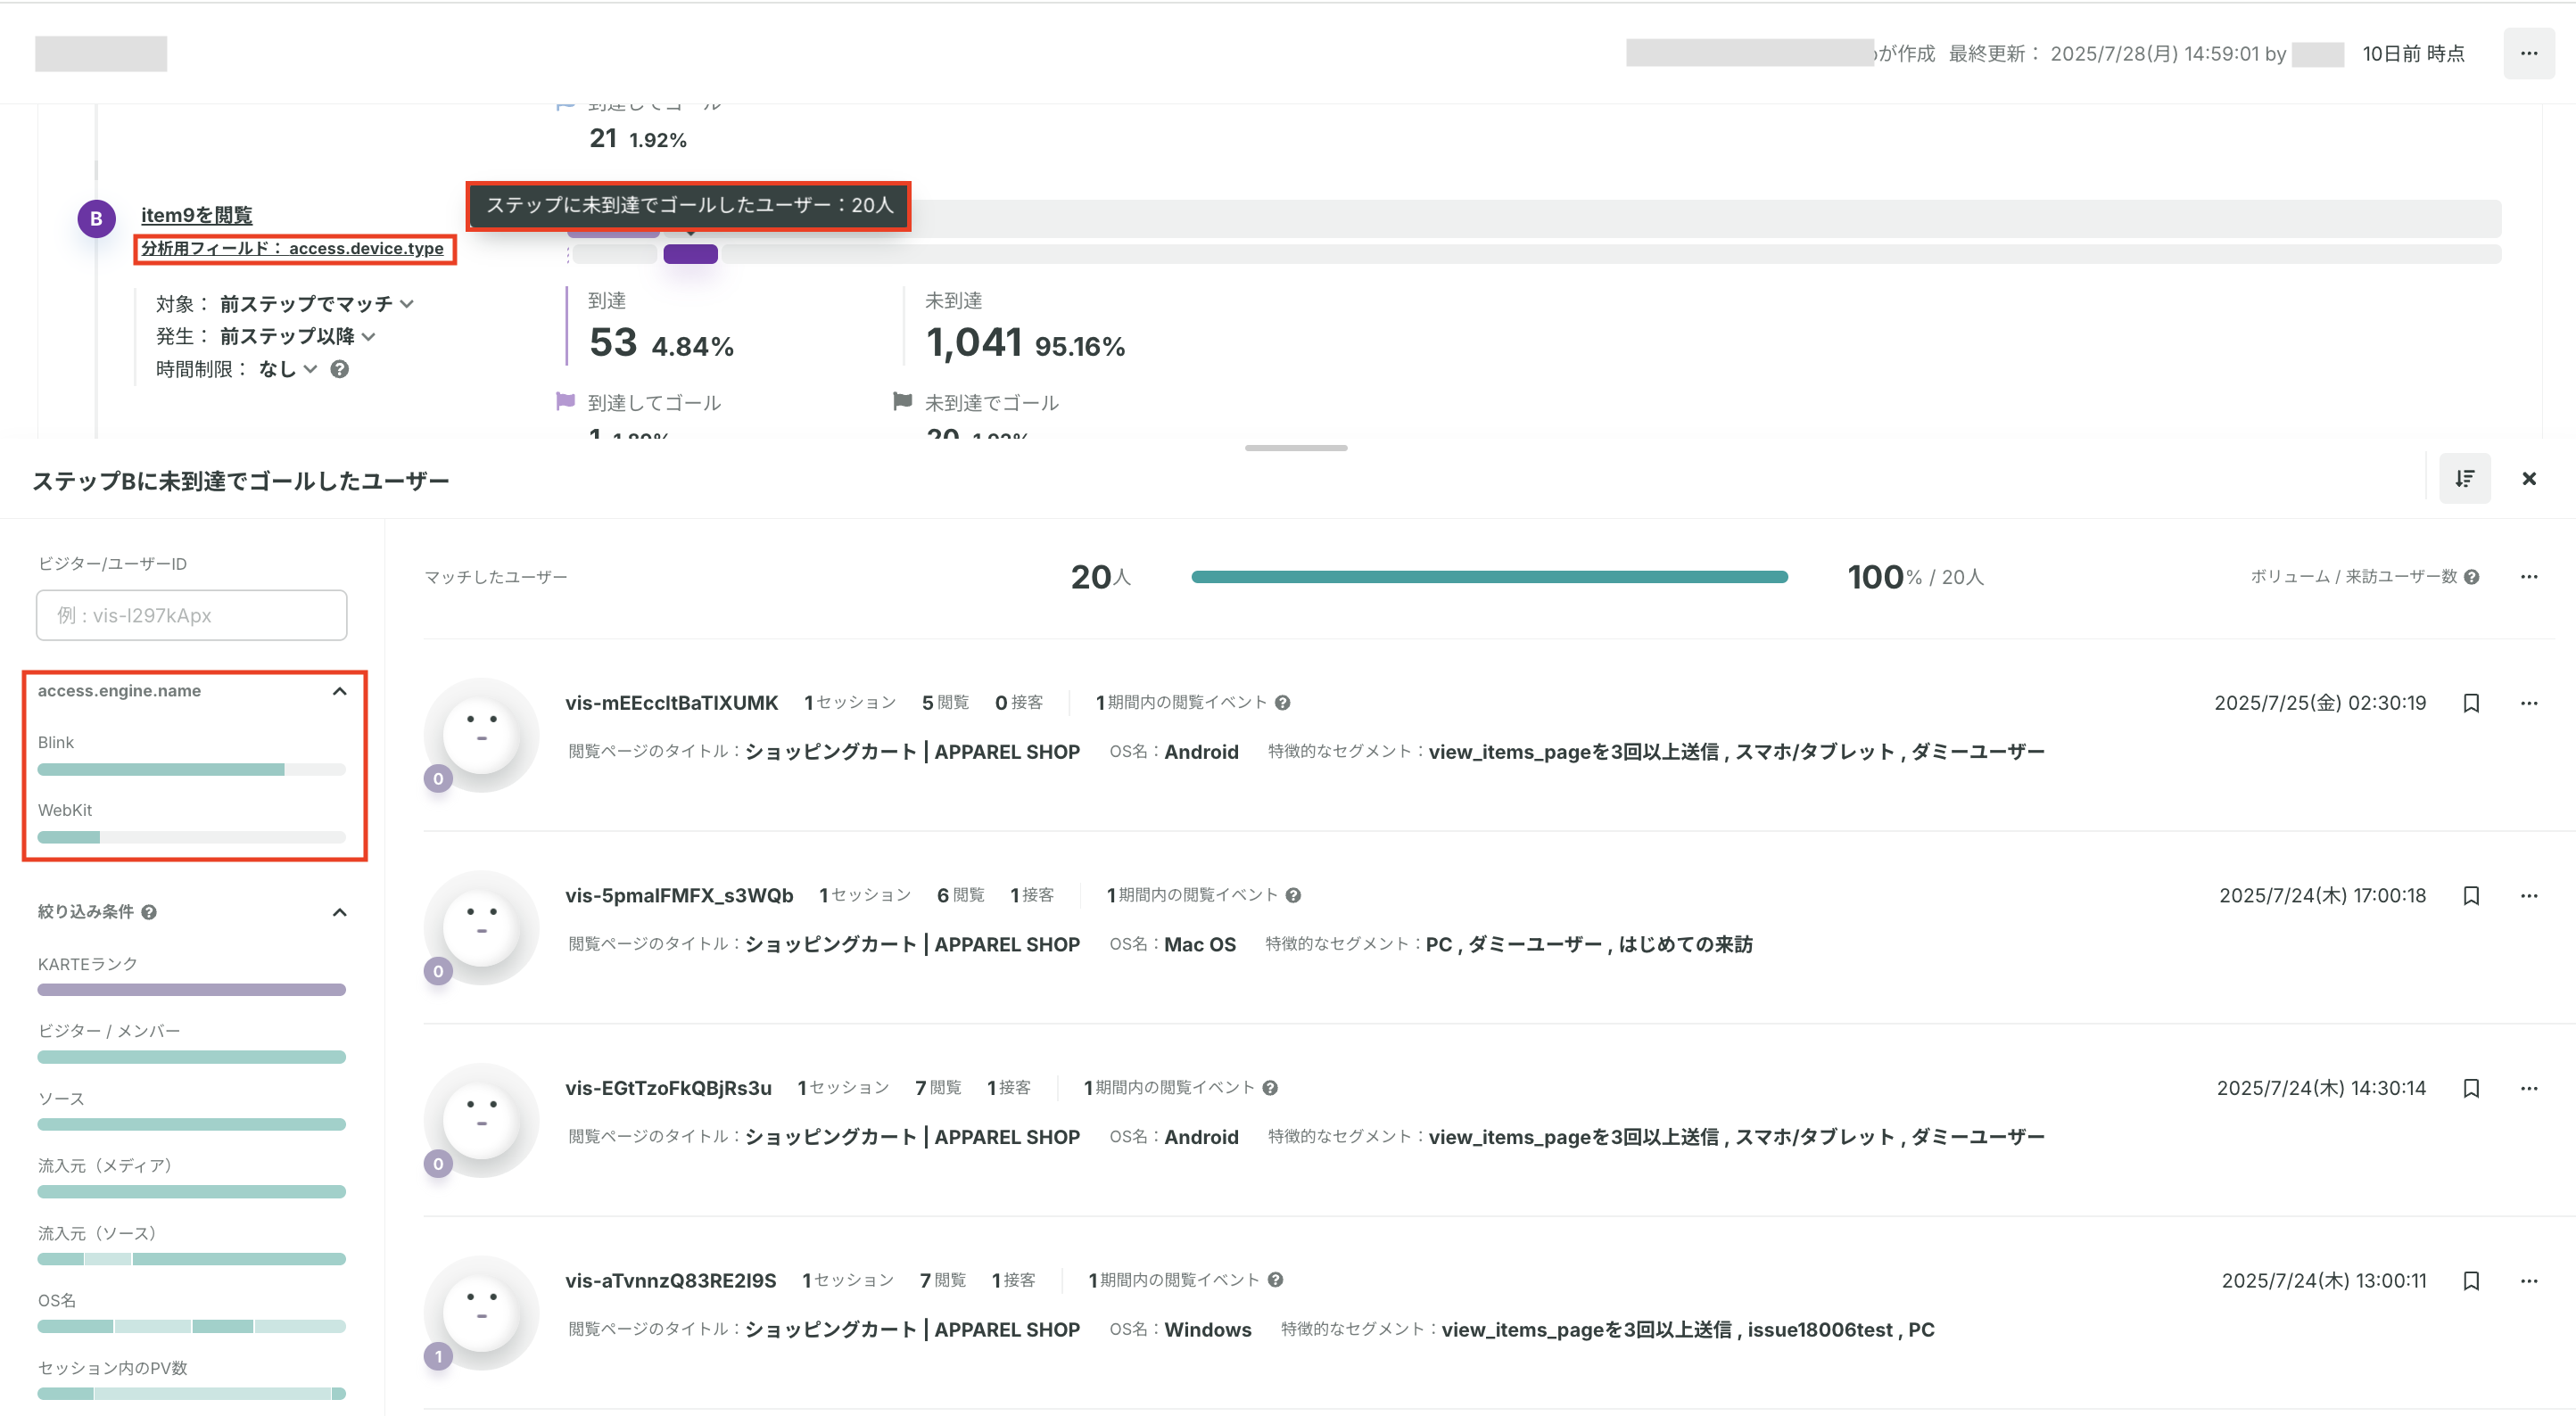This screenshot has height=1416, width=2576.
Task: Collapse the 絞り込み条件 section
Action: (339, 912)
